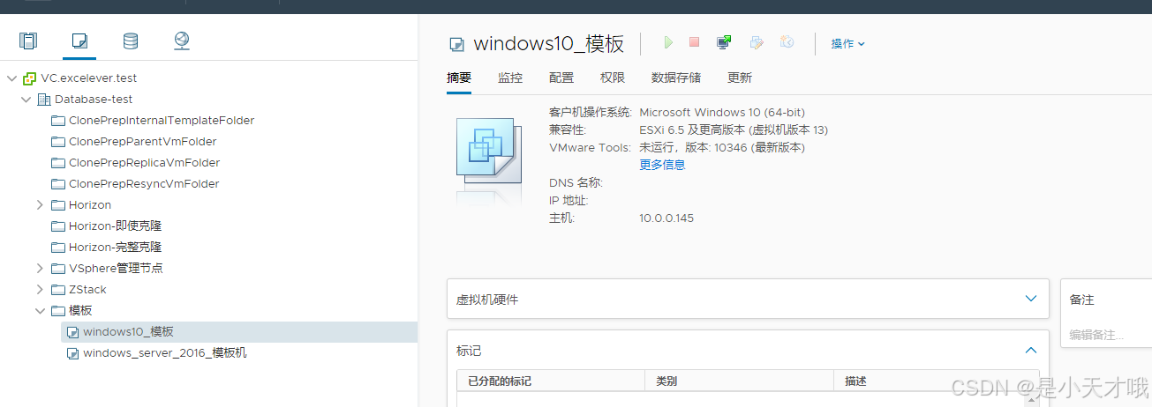Open the 操作 actions dropdown

click(x=847, y=43)
